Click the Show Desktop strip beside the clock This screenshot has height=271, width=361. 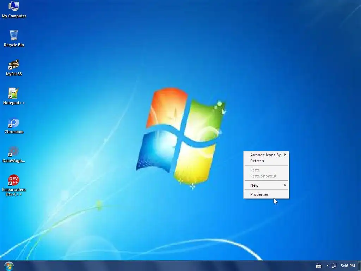coord(359,266)
